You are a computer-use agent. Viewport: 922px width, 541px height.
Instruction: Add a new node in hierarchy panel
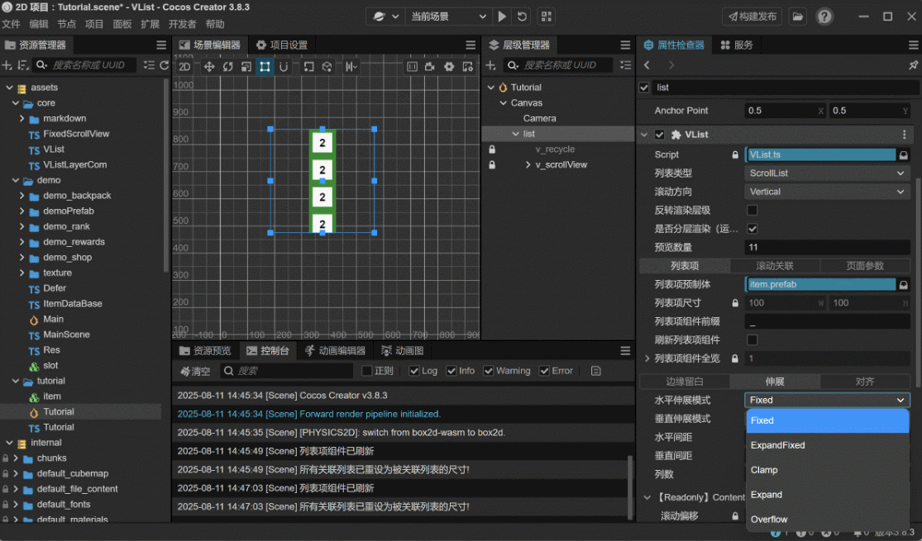point(490,65)
